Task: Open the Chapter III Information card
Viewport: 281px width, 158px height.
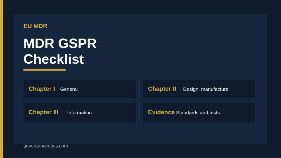Action: pos(80,112)
